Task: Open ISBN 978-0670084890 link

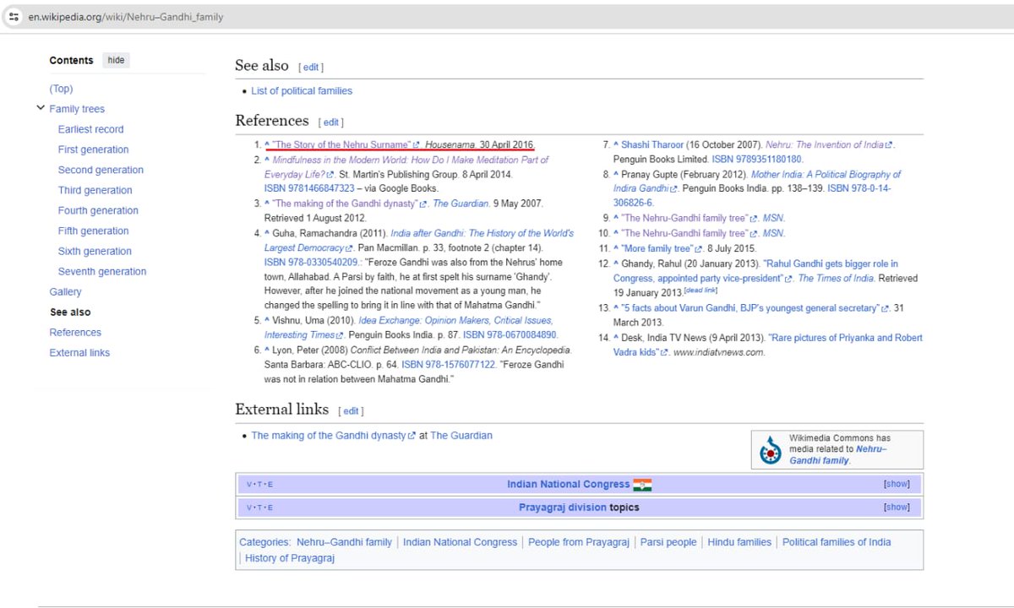Action: coord(510,335)
